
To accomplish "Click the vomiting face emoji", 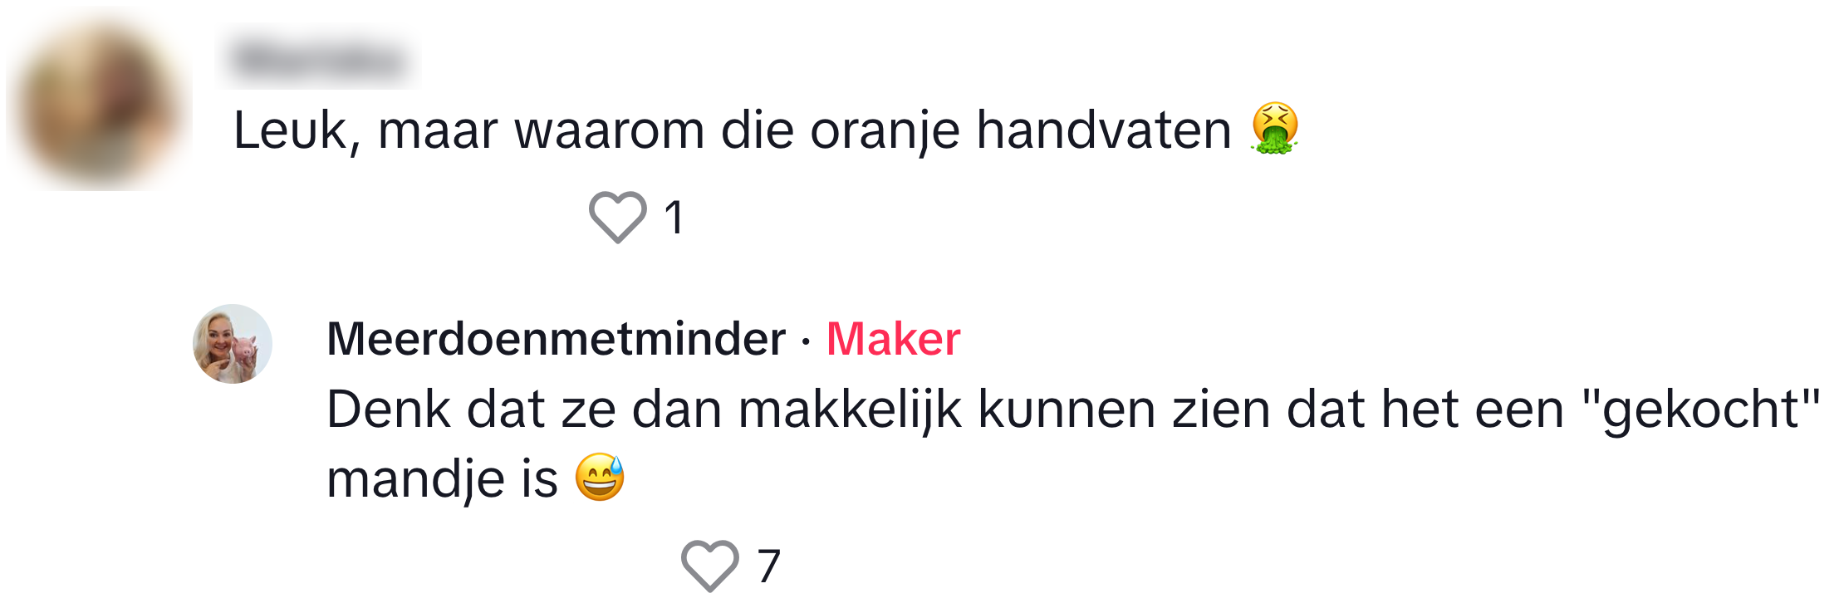I will point(1274,129).
